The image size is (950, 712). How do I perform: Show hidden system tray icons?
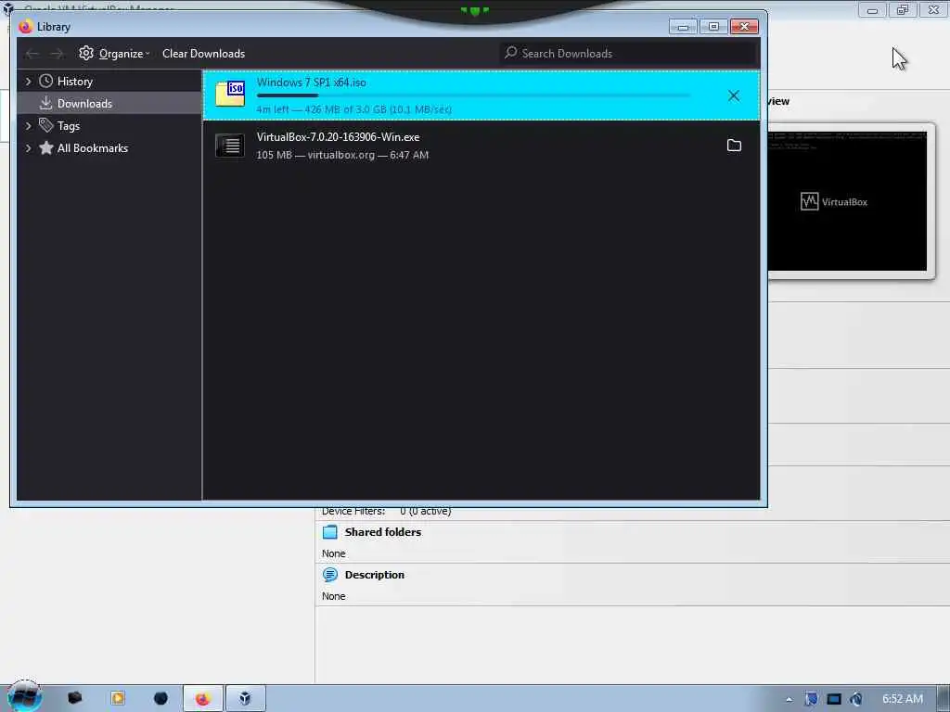[x=789, y=699]
